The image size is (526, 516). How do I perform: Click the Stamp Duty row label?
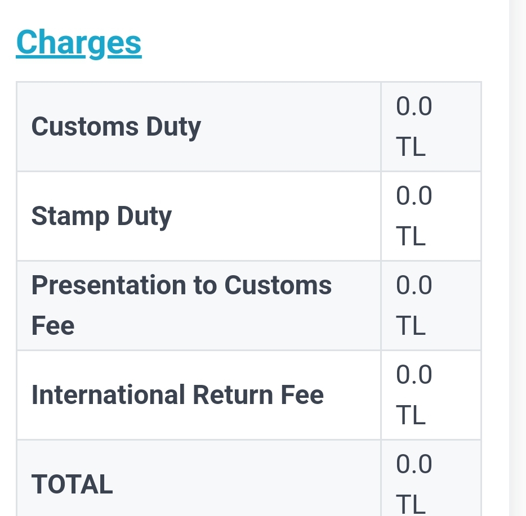(101, 216)
